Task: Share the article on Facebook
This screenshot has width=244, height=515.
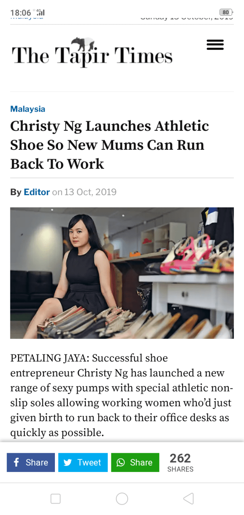Action: (x=31, y=462)
